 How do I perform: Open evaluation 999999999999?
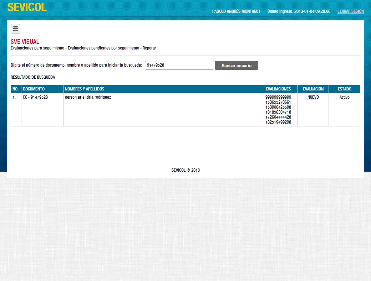[278, 97]
